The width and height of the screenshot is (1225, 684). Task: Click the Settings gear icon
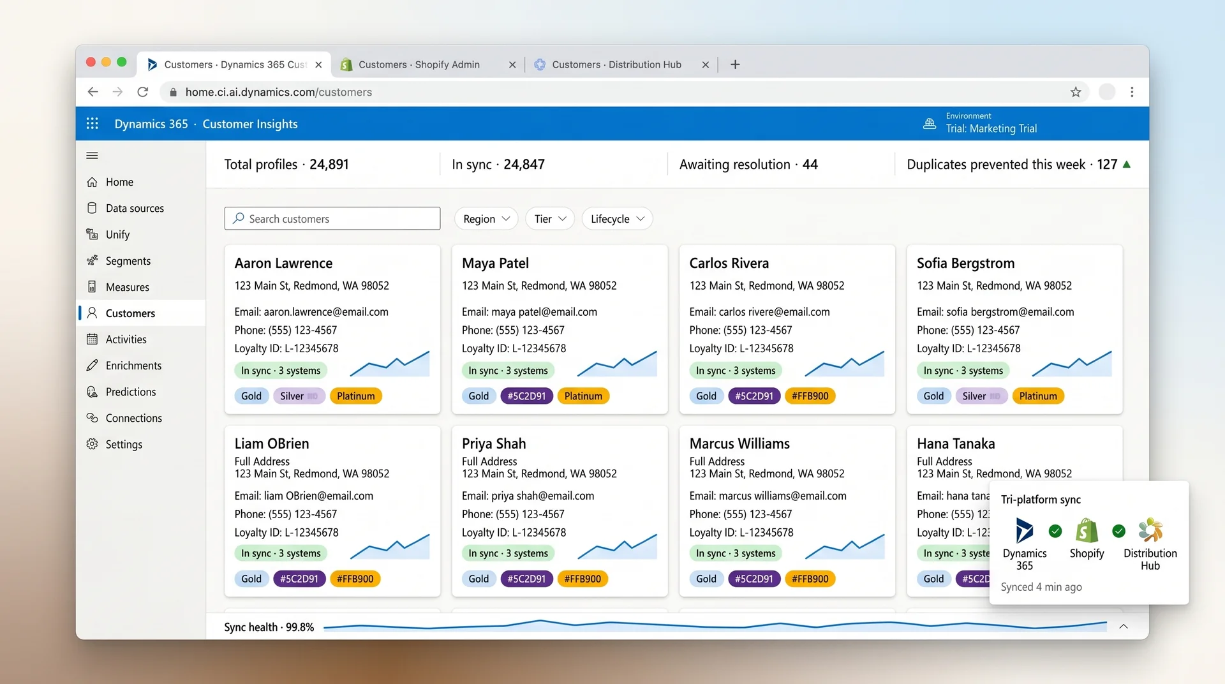pos(93,443)
